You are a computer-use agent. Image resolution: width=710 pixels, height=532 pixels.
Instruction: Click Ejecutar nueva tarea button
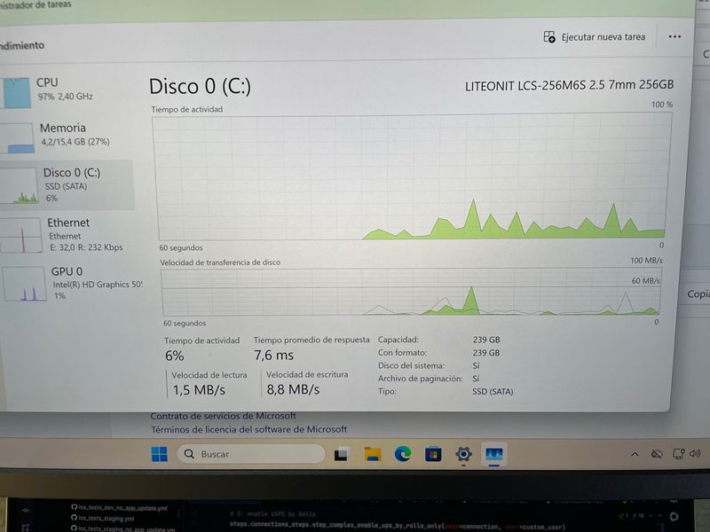[x=595, y=37]
